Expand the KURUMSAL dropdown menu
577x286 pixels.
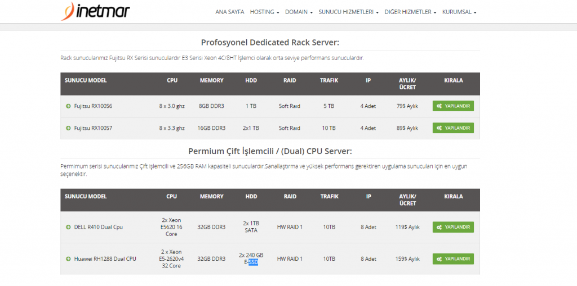(x=459, y=12)
